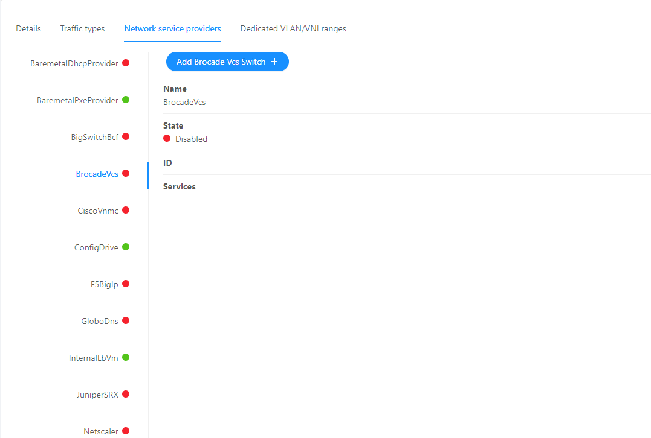Viewport: 651px width, 438px height.
Task: Choose the ConfigDrive provider
Action: (x=96, y=248)
